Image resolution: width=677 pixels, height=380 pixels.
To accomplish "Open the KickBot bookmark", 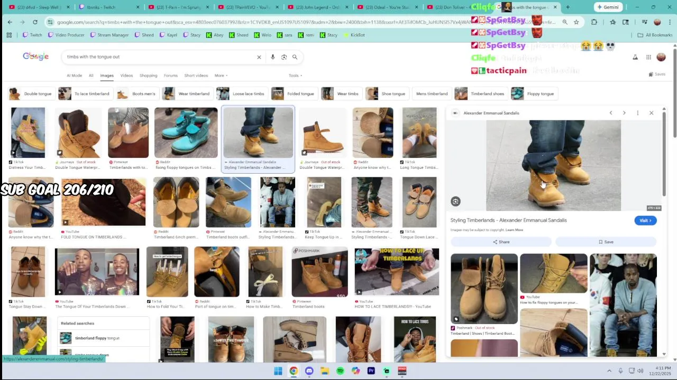I will click(x=354, y=35).
